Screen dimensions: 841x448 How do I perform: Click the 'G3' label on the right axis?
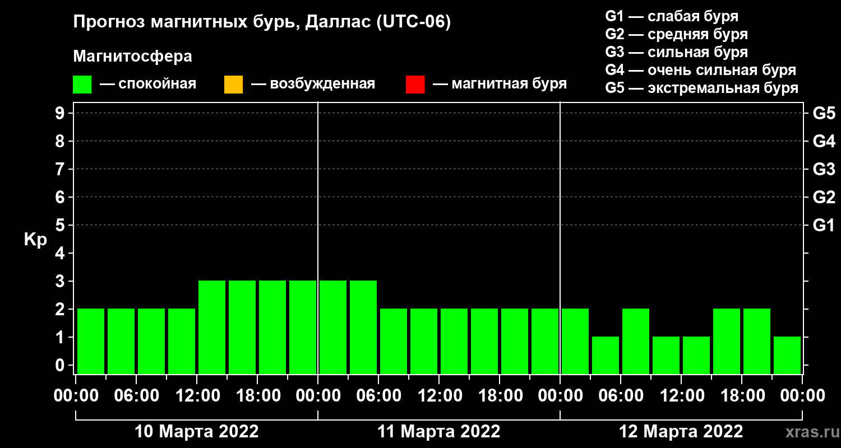pos(824,170)
